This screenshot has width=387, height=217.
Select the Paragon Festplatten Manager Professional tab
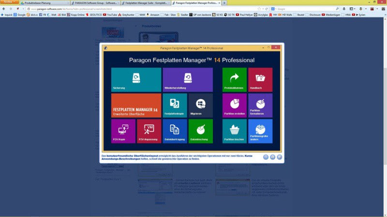(196, 3)
